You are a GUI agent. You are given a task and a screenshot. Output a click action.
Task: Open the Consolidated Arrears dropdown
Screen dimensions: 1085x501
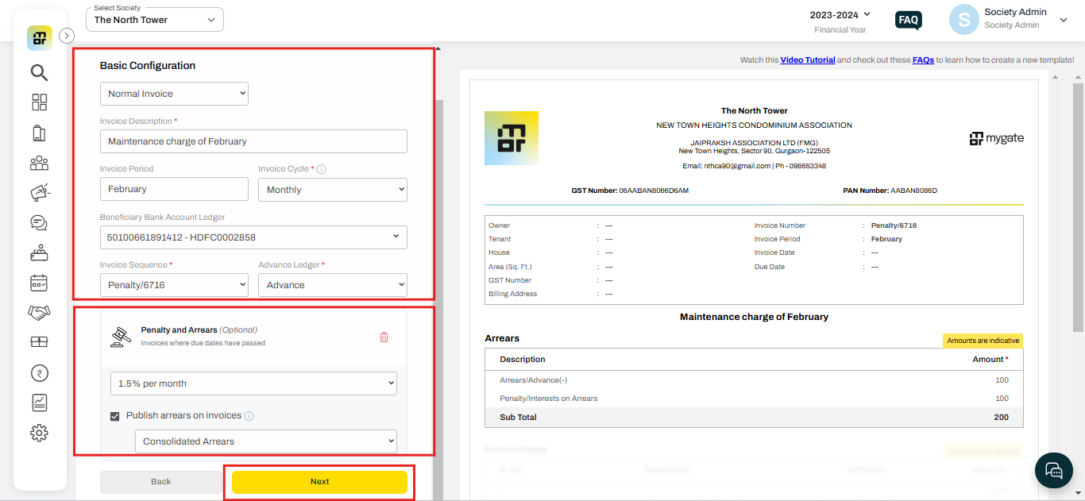(266, 441)
